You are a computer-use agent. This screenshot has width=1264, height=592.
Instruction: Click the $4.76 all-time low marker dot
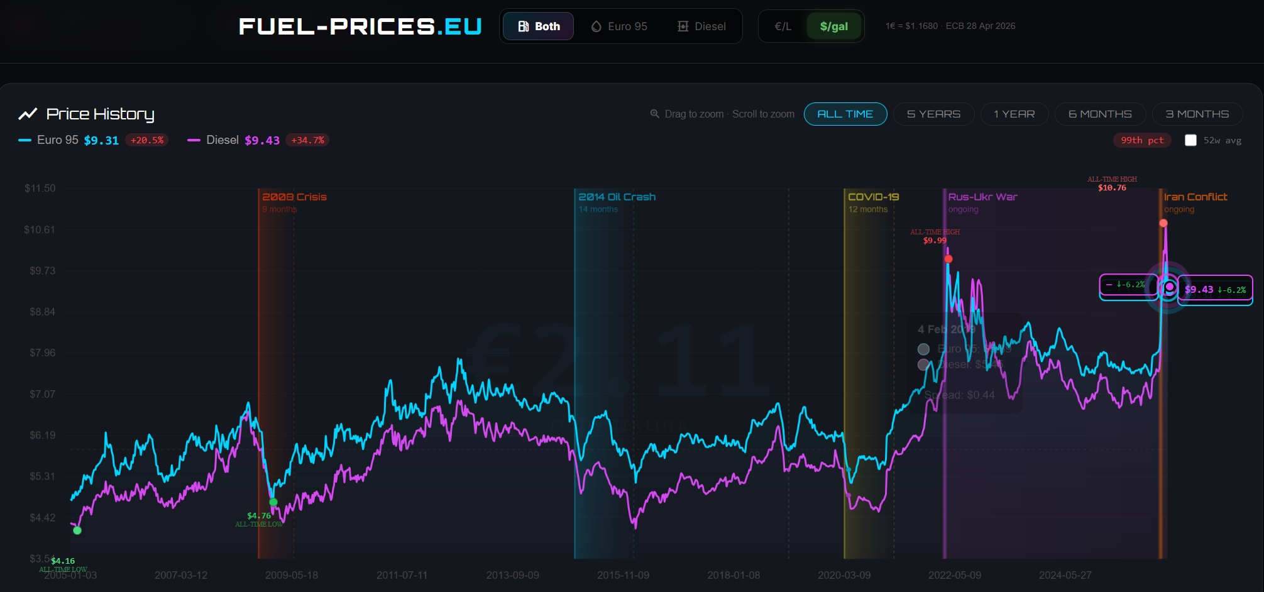coord(273,502)
